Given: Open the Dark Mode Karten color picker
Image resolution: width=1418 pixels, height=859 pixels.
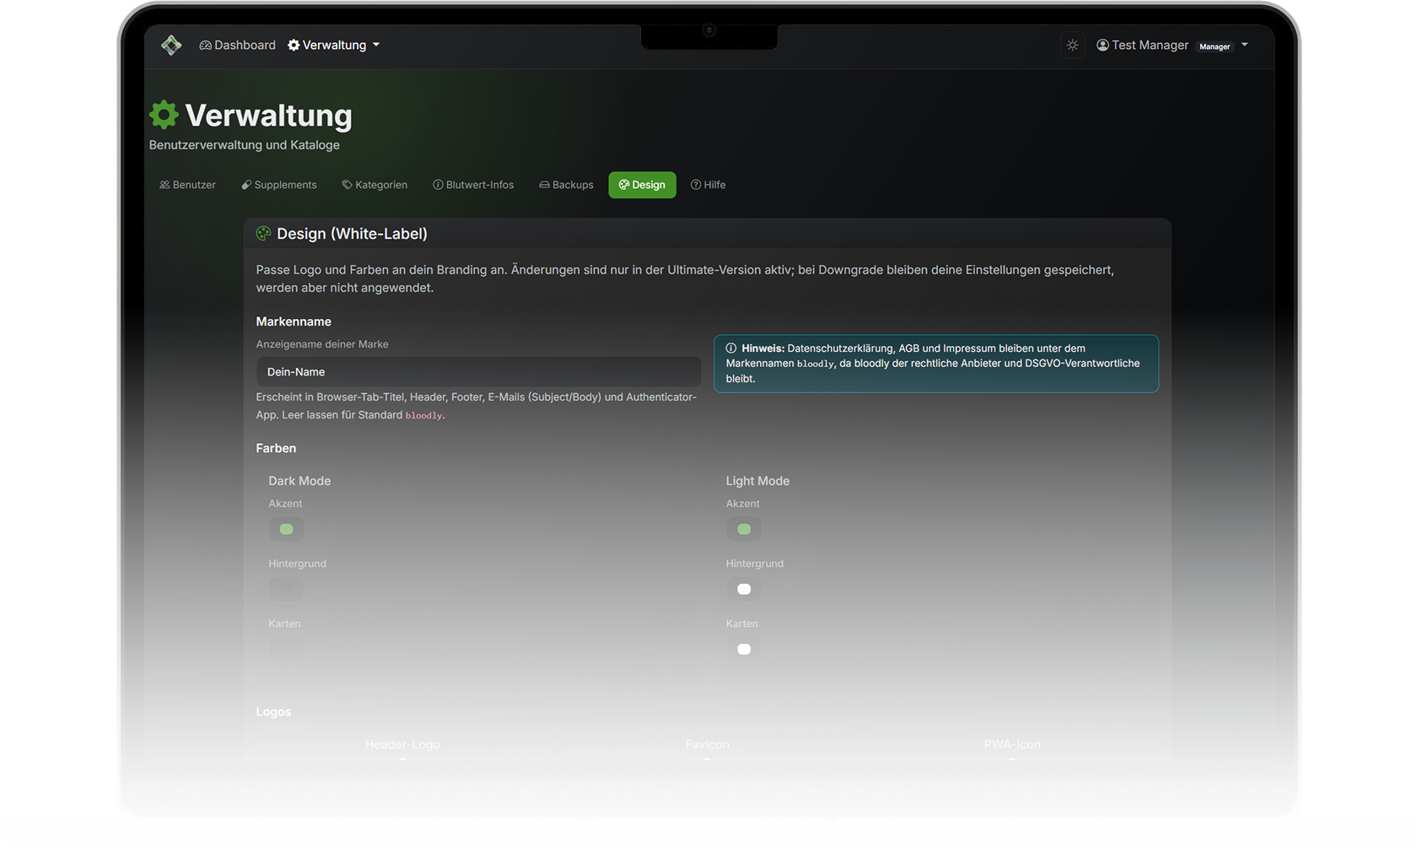Looking at the screenshot, I should point(286,649).
